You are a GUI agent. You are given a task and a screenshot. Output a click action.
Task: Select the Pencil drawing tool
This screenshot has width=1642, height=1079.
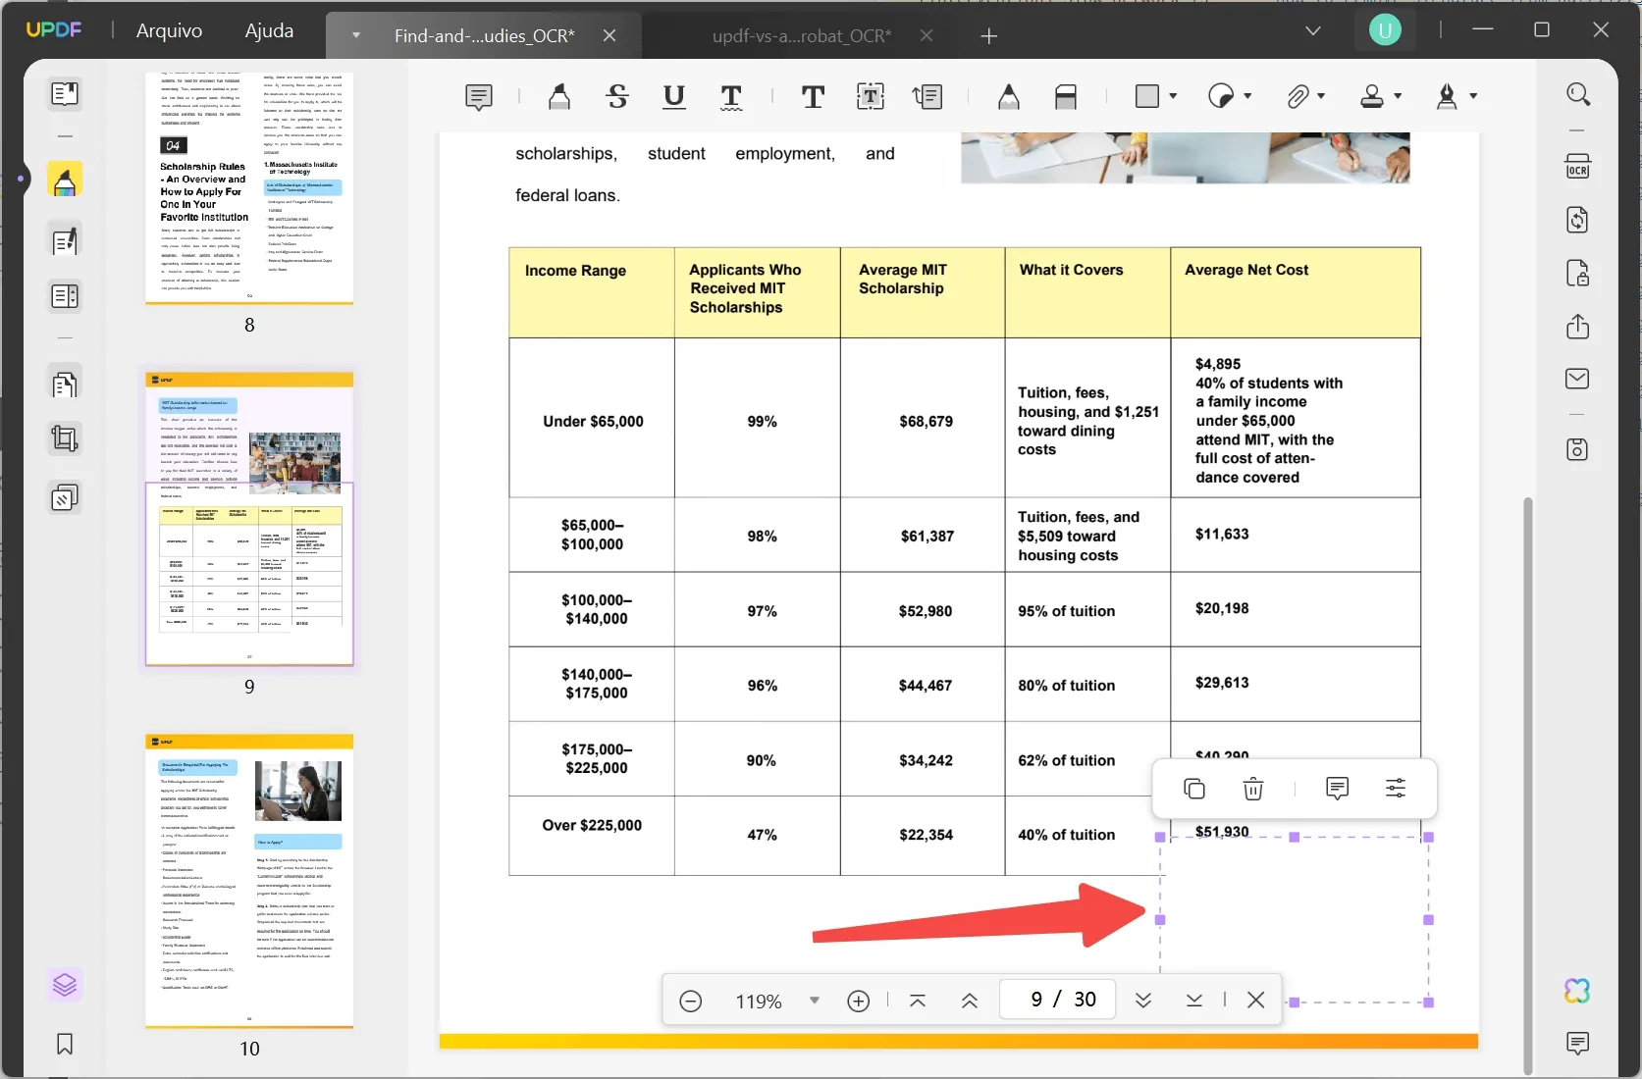[x=1009, y=96]
